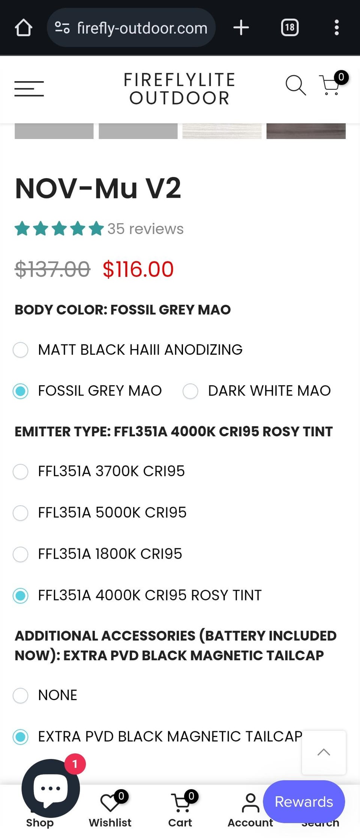
Task: Open the live chat bubble
Action: [x=51, y=788]
